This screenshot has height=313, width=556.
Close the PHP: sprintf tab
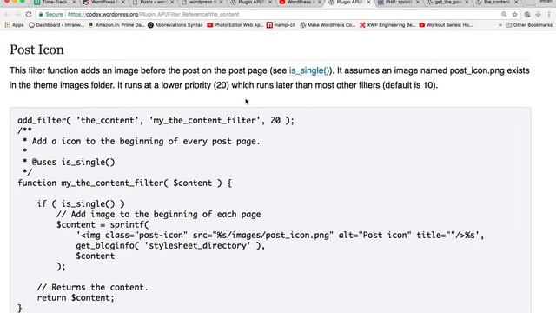pyautogui.click(x=417, y=3)
